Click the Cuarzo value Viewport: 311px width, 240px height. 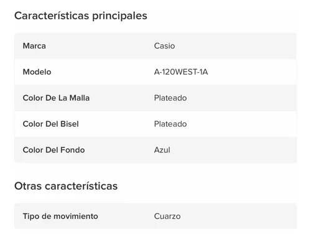click(x=167, y=216)
